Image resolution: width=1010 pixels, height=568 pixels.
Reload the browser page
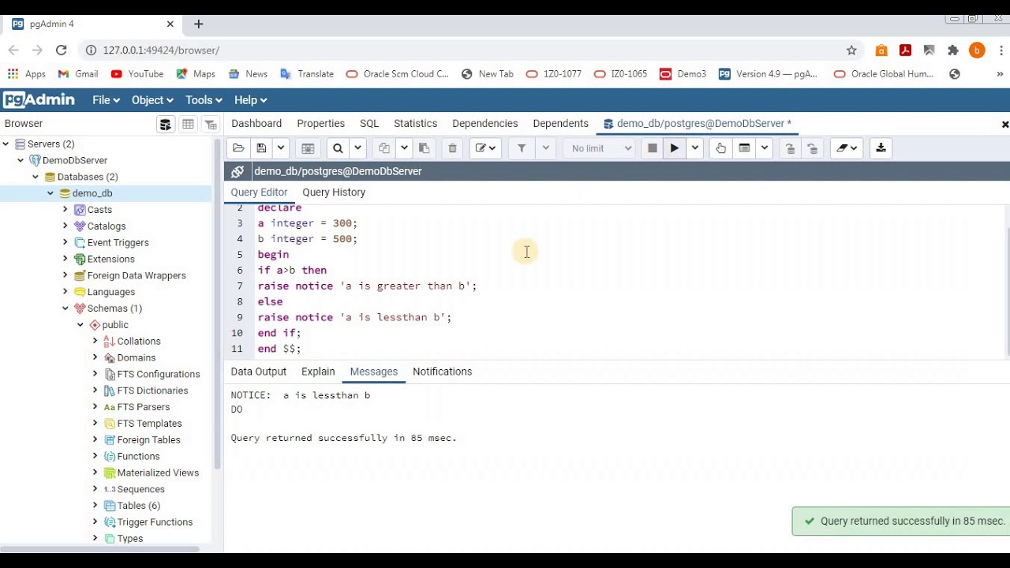point(61,50)
